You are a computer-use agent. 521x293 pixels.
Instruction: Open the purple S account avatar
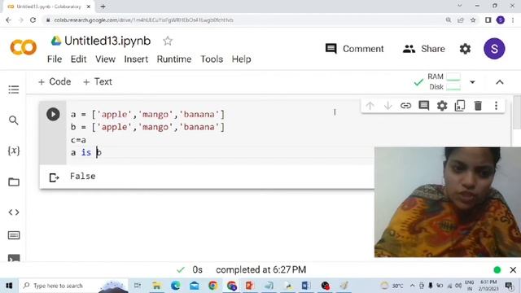click(x=494, y=49)
